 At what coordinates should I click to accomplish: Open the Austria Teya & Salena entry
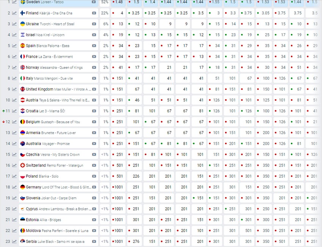coord(58,100)
